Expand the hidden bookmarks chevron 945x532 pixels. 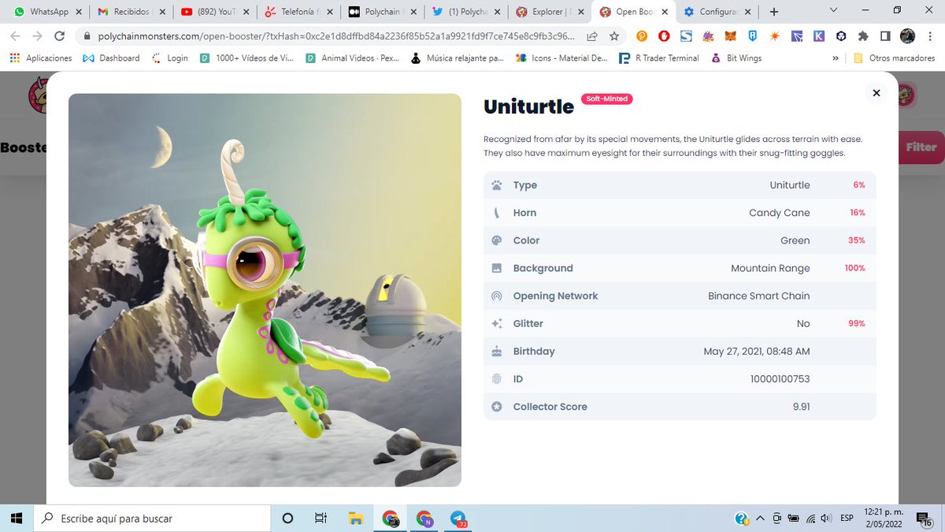836,58
